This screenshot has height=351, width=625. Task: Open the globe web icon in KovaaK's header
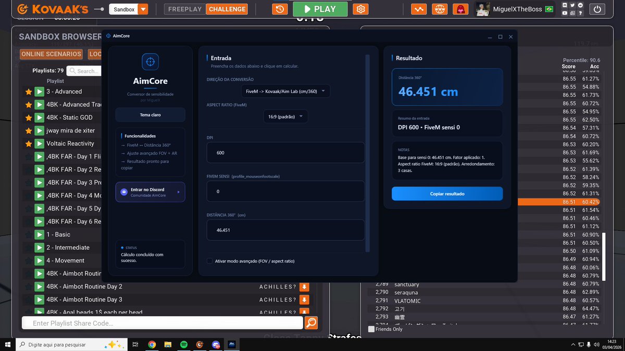pyautogui.click(x=440, y=9)
